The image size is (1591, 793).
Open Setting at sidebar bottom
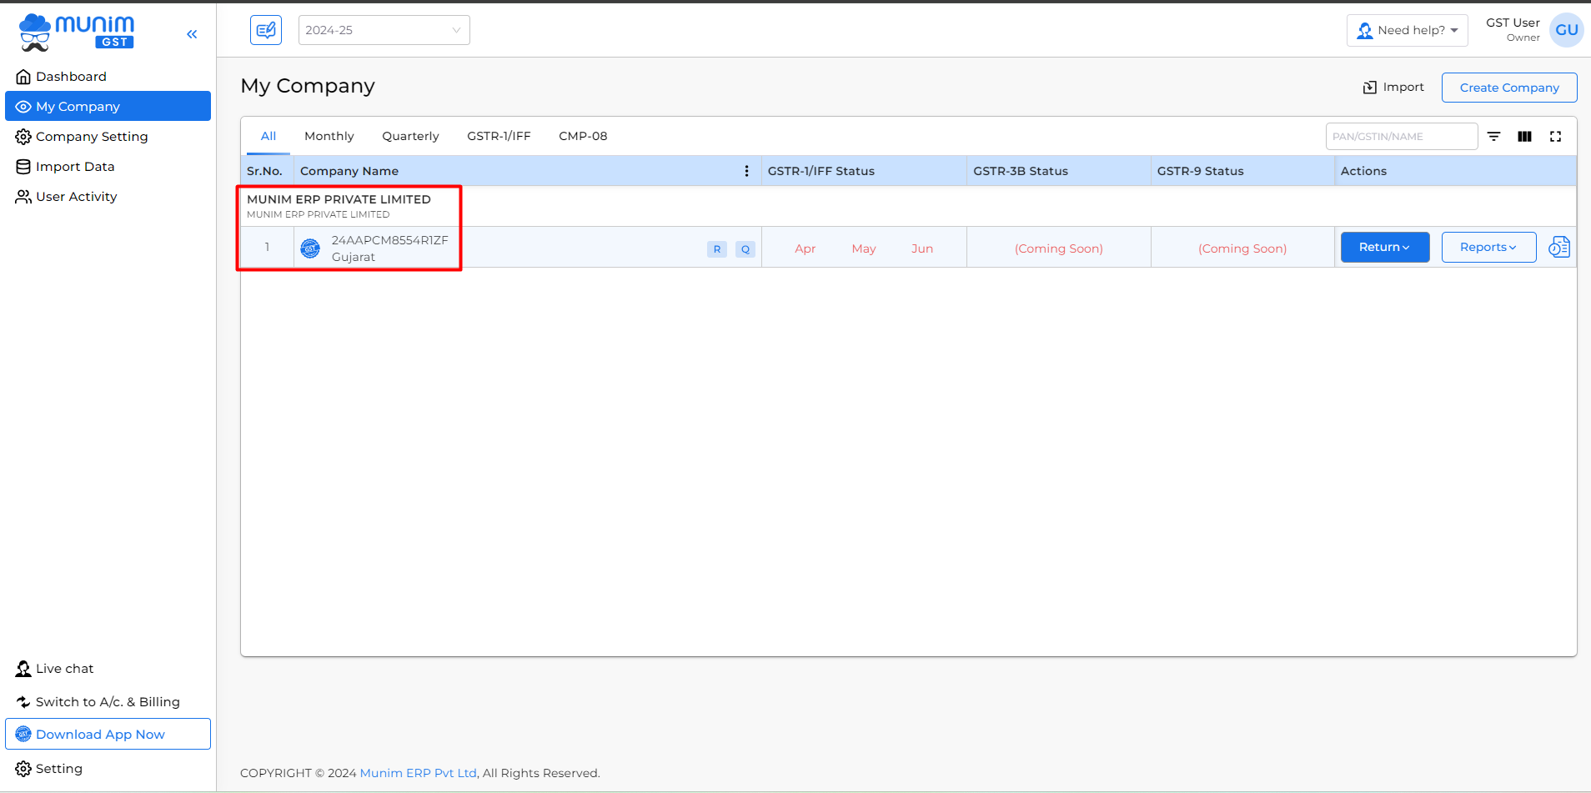coord(49,769)
